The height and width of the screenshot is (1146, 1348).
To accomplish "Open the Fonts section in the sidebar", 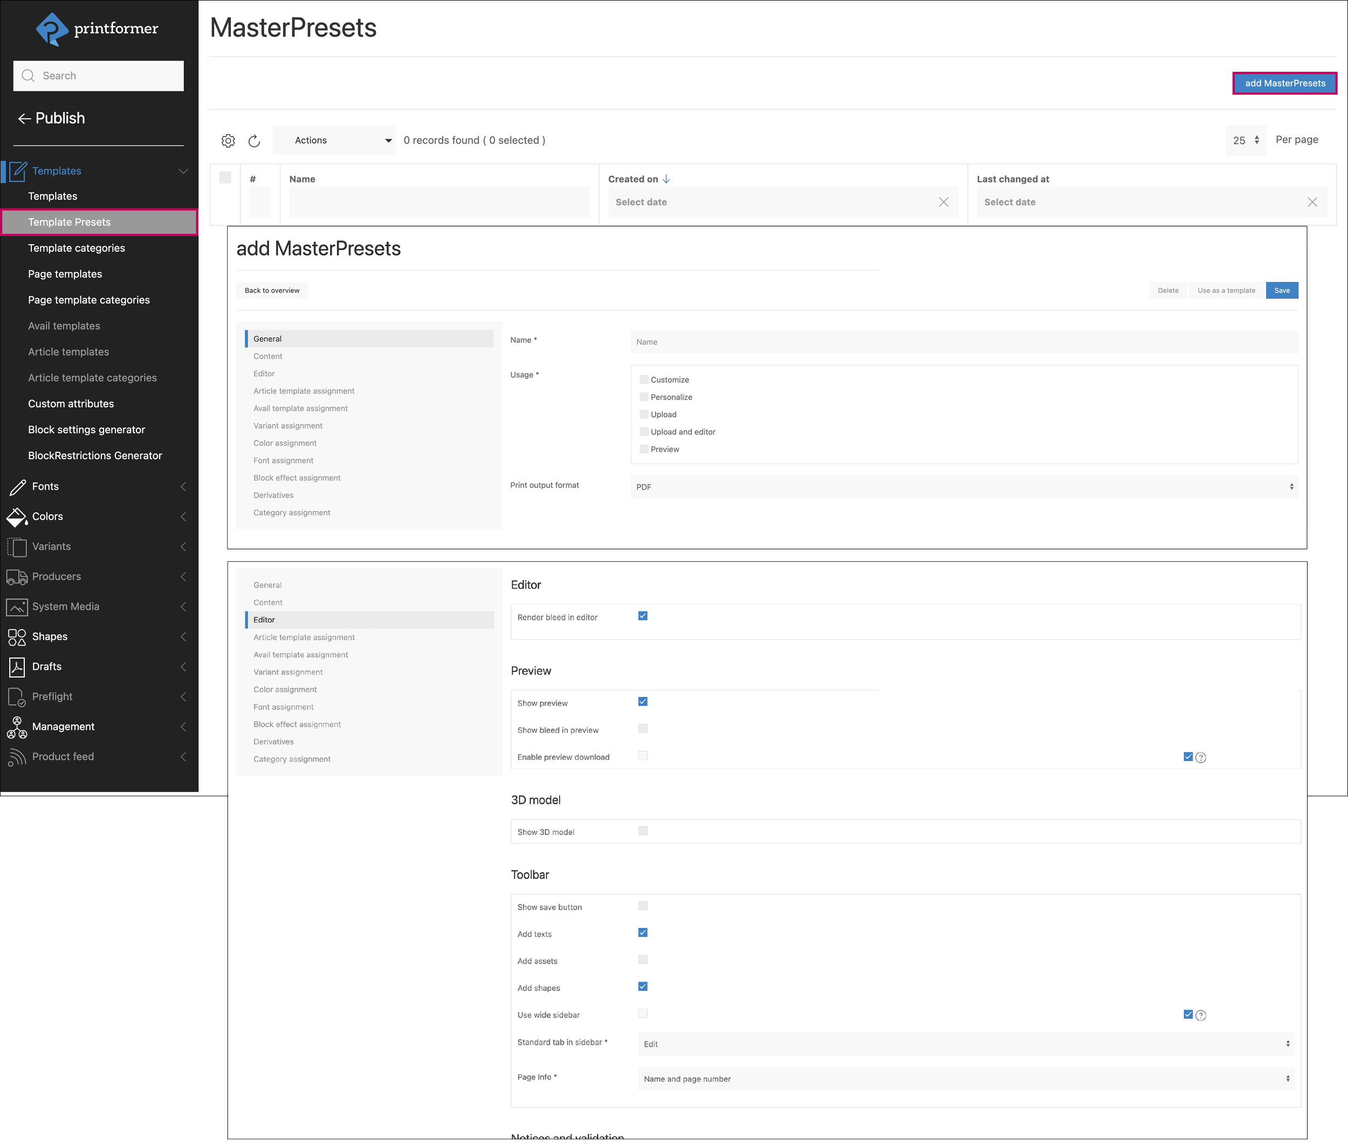I will (x=17, y=486).
